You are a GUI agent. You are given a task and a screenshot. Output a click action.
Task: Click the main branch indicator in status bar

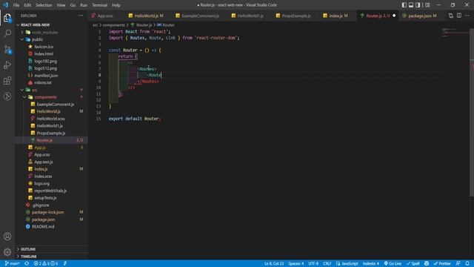pyautogui.click(x=12, y=263)
